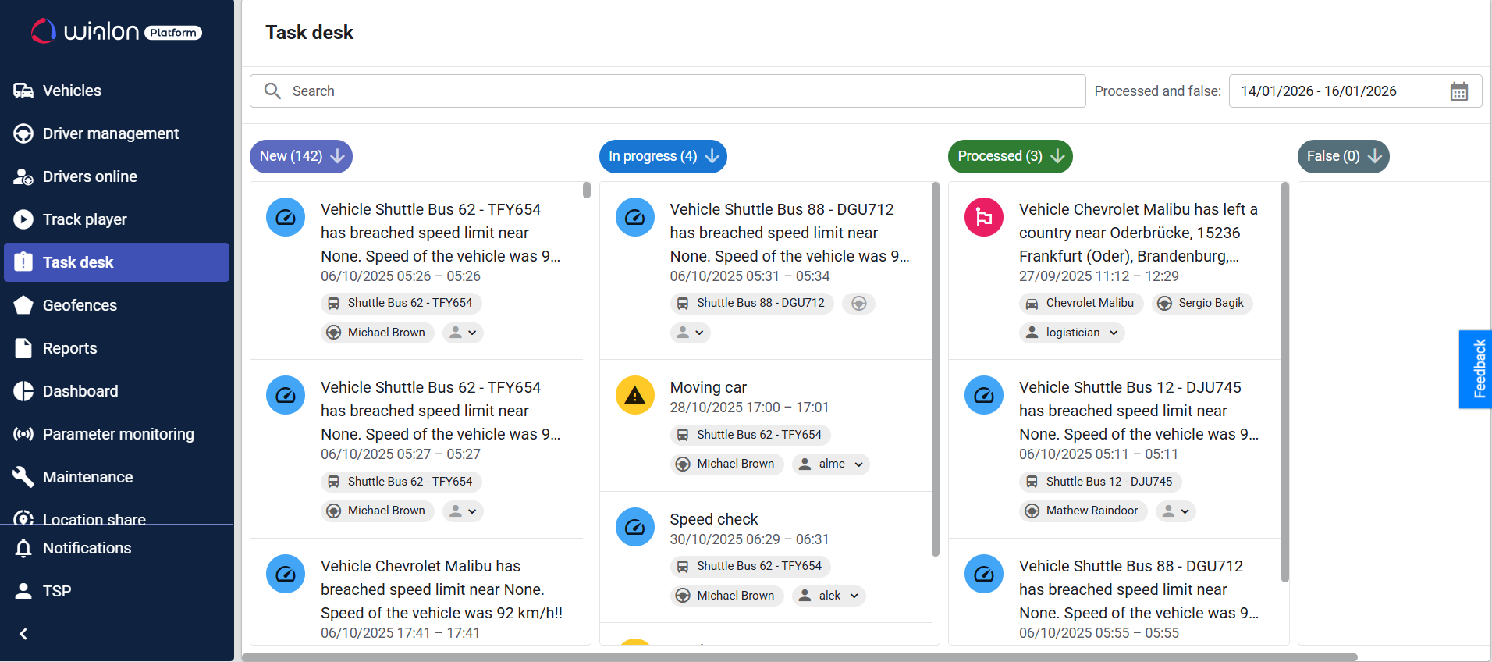Sort the New (142) column
This screenshot has width=1492, height=662.
click(338, 156)
